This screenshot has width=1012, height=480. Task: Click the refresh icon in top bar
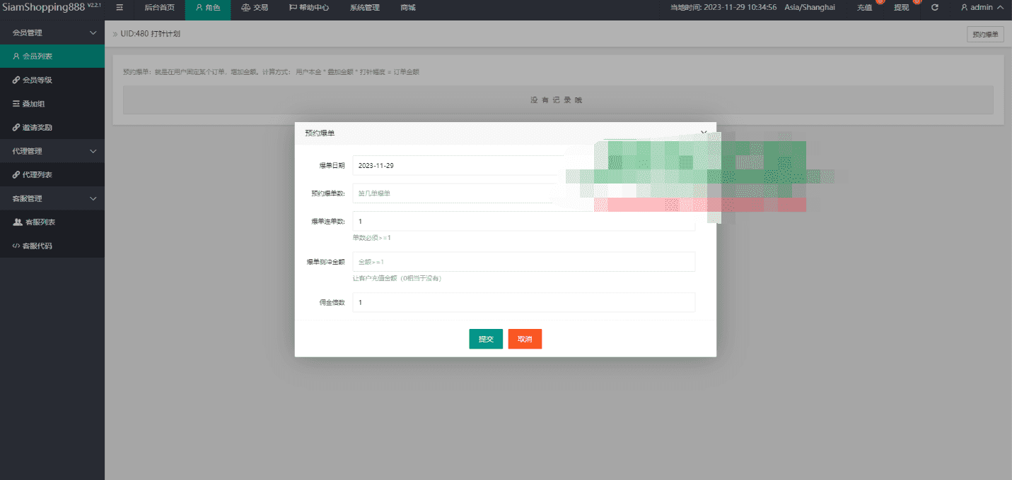click(934, 8)
